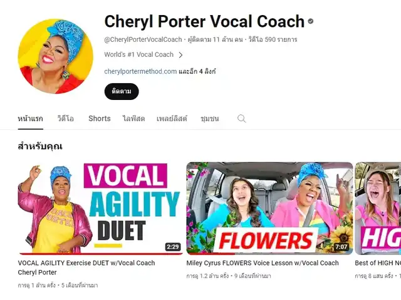Screen dimensions: 401x300
Task: Switch to the วิดีโอ tab
Action: 65,119
